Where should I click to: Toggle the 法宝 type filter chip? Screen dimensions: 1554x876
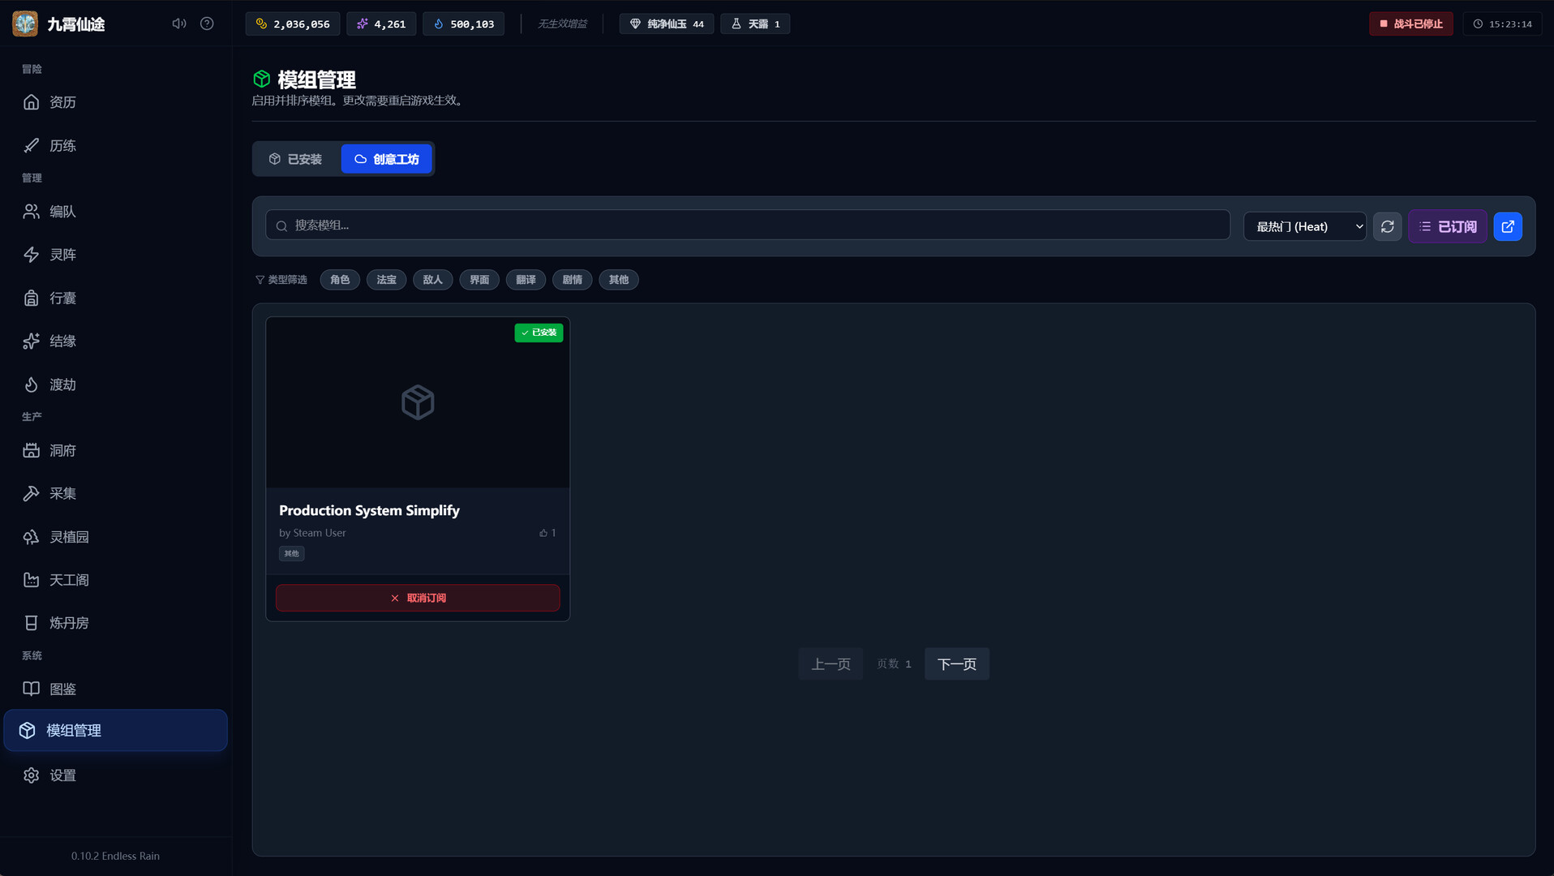click(x=386, y=280)
